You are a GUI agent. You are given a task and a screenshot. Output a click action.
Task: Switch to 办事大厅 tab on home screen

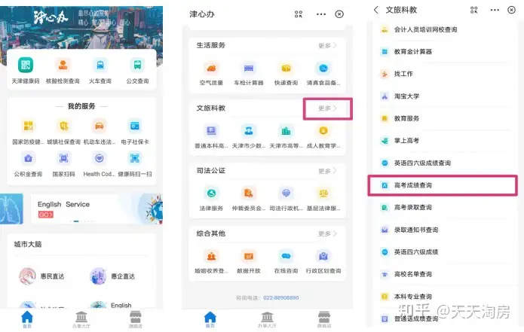point(81,319)
